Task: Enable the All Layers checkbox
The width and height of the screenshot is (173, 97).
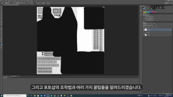Action: coord(46,3)
